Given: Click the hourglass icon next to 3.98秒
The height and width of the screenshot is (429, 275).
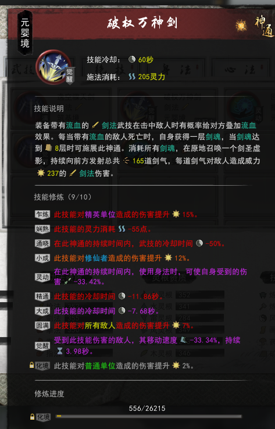Looking at the screenshot, I should point(59,351).
